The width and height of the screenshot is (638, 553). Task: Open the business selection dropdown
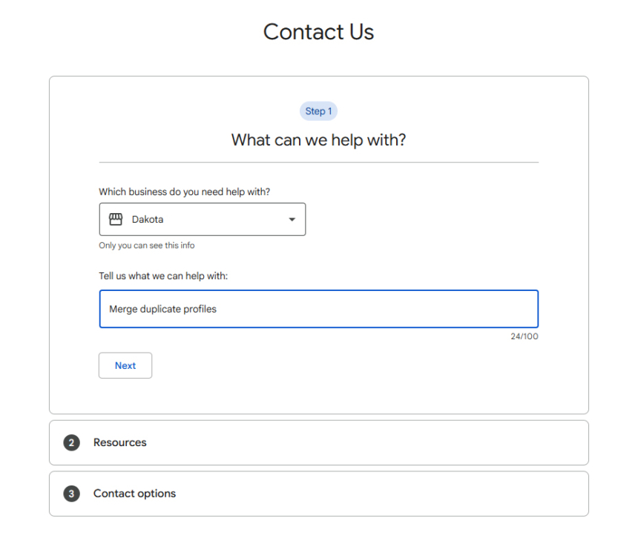pos(203,219)
